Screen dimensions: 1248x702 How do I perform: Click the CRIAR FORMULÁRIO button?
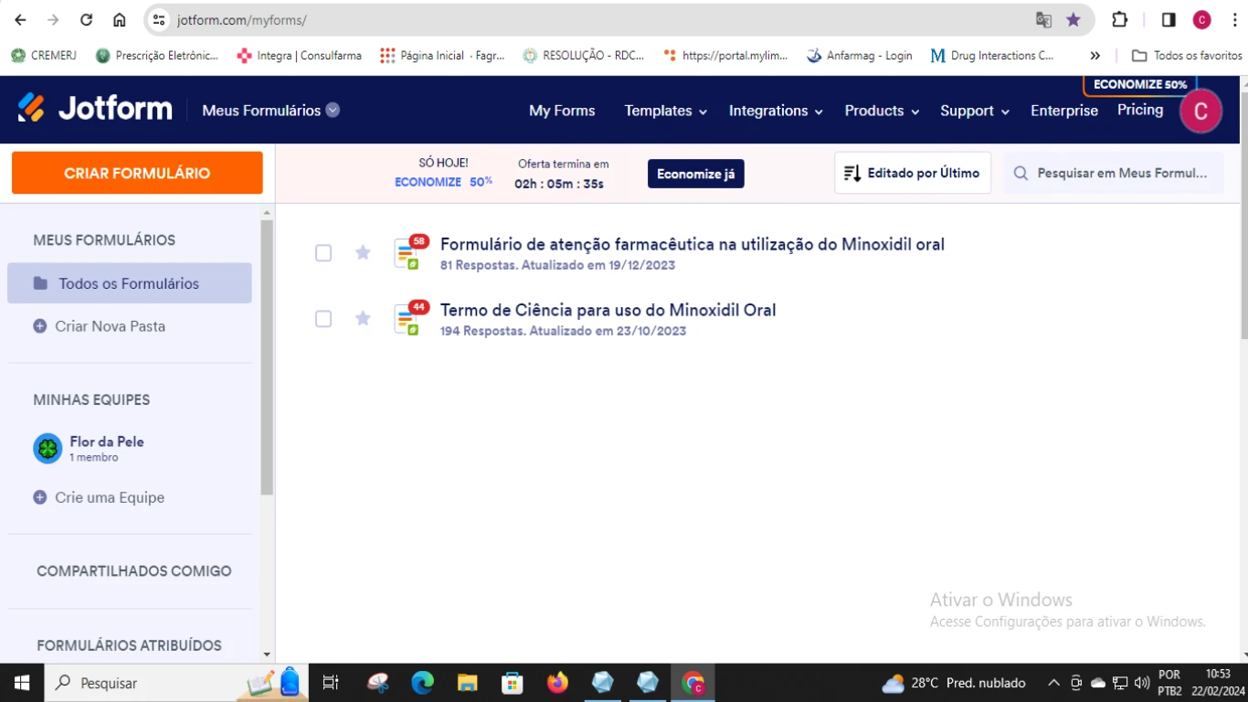137,173
